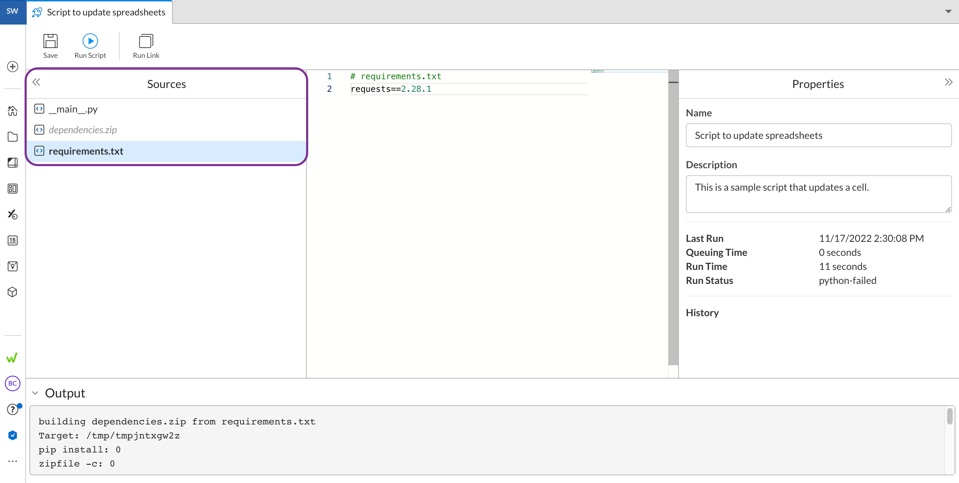Click the Output panel scrollbar
The width and height of the screenshot is (959, 483).
[x=949, y=416]
